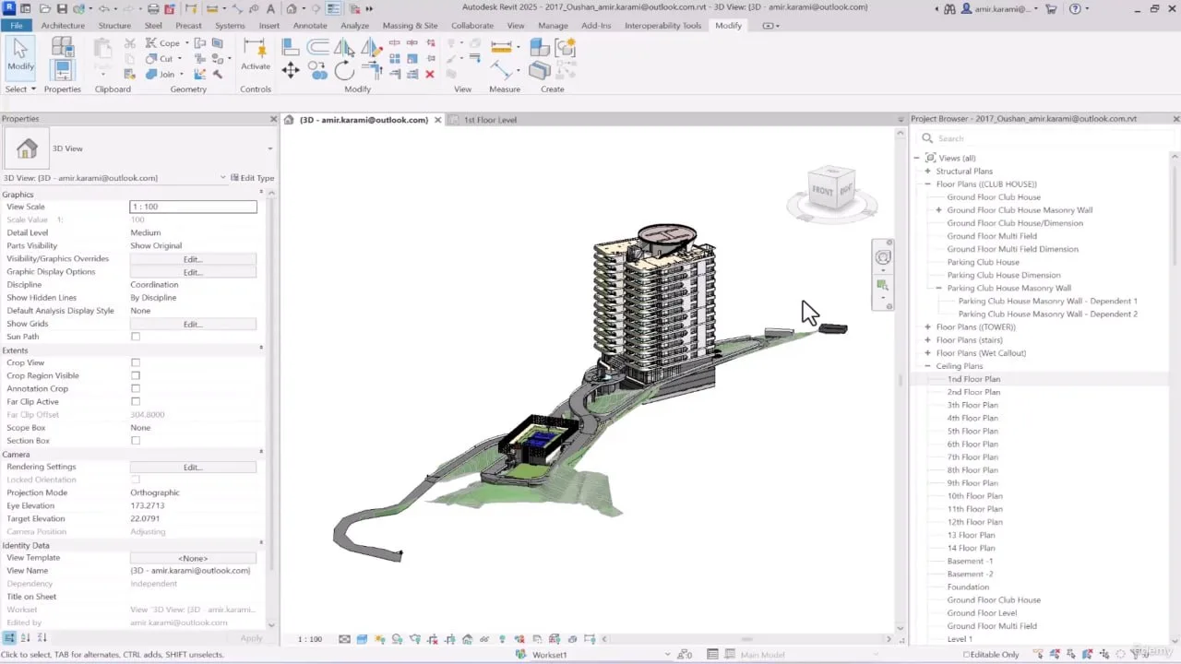Expand Floor Plans ((TOWER)) tree node

(x=927, y=326)
